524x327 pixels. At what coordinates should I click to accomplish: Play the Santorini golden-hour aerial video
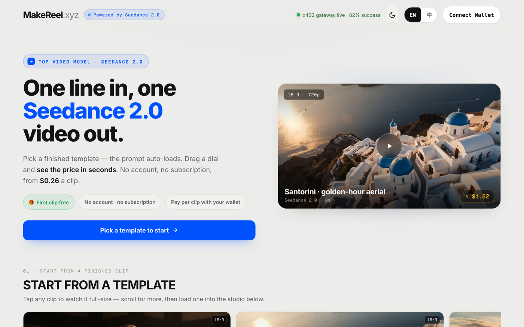pos(389,146)
